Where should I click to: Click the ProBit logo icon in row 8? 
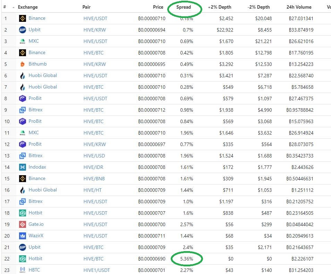click(22, 99)
